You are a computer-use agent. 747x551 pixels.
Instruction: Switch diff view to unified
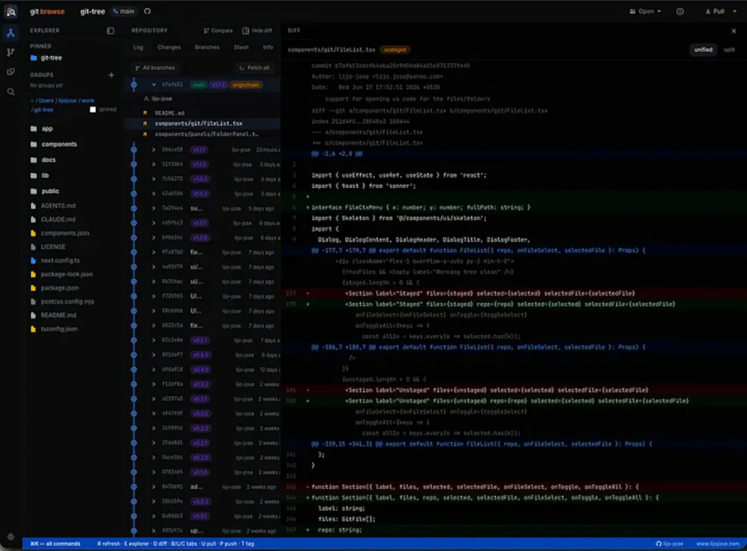coord(703,49)
